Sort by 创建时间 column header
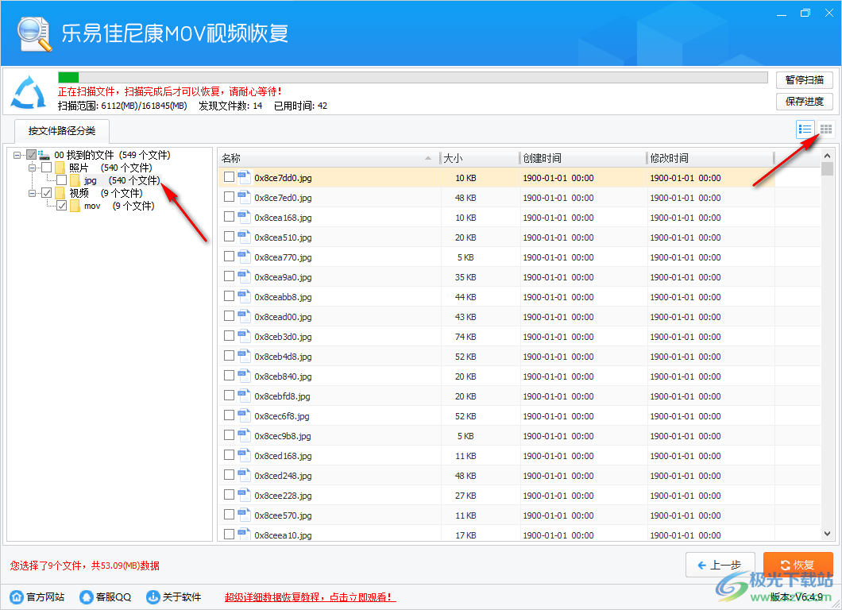The image size is (842, 610). click(583, 158)
